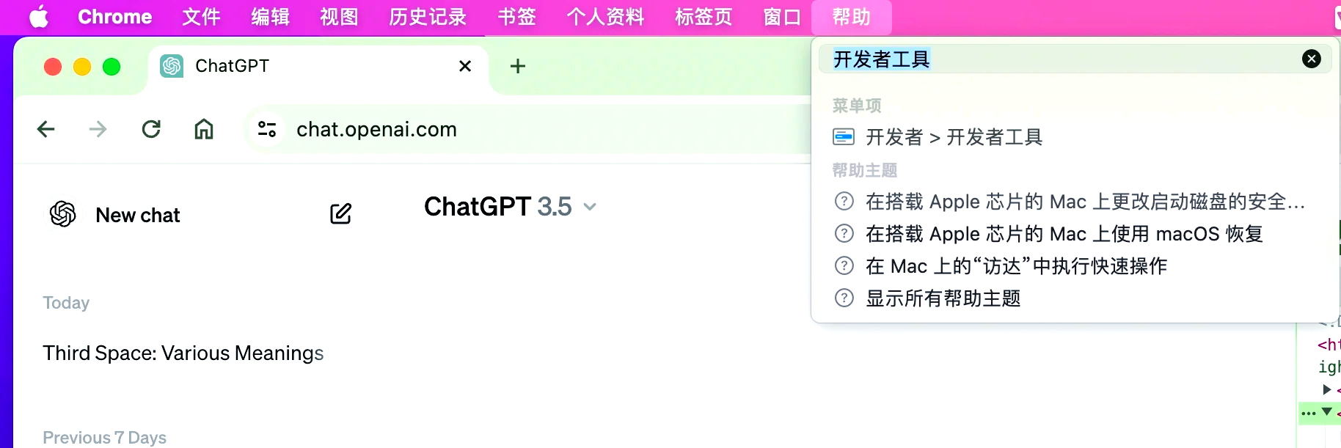Open the 文件 menu
This screenshot has width=1341, height=448.
(201, 17)
